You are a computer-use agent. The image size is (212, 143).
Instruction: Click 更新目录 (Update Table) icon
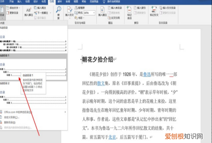click(8, 13)
